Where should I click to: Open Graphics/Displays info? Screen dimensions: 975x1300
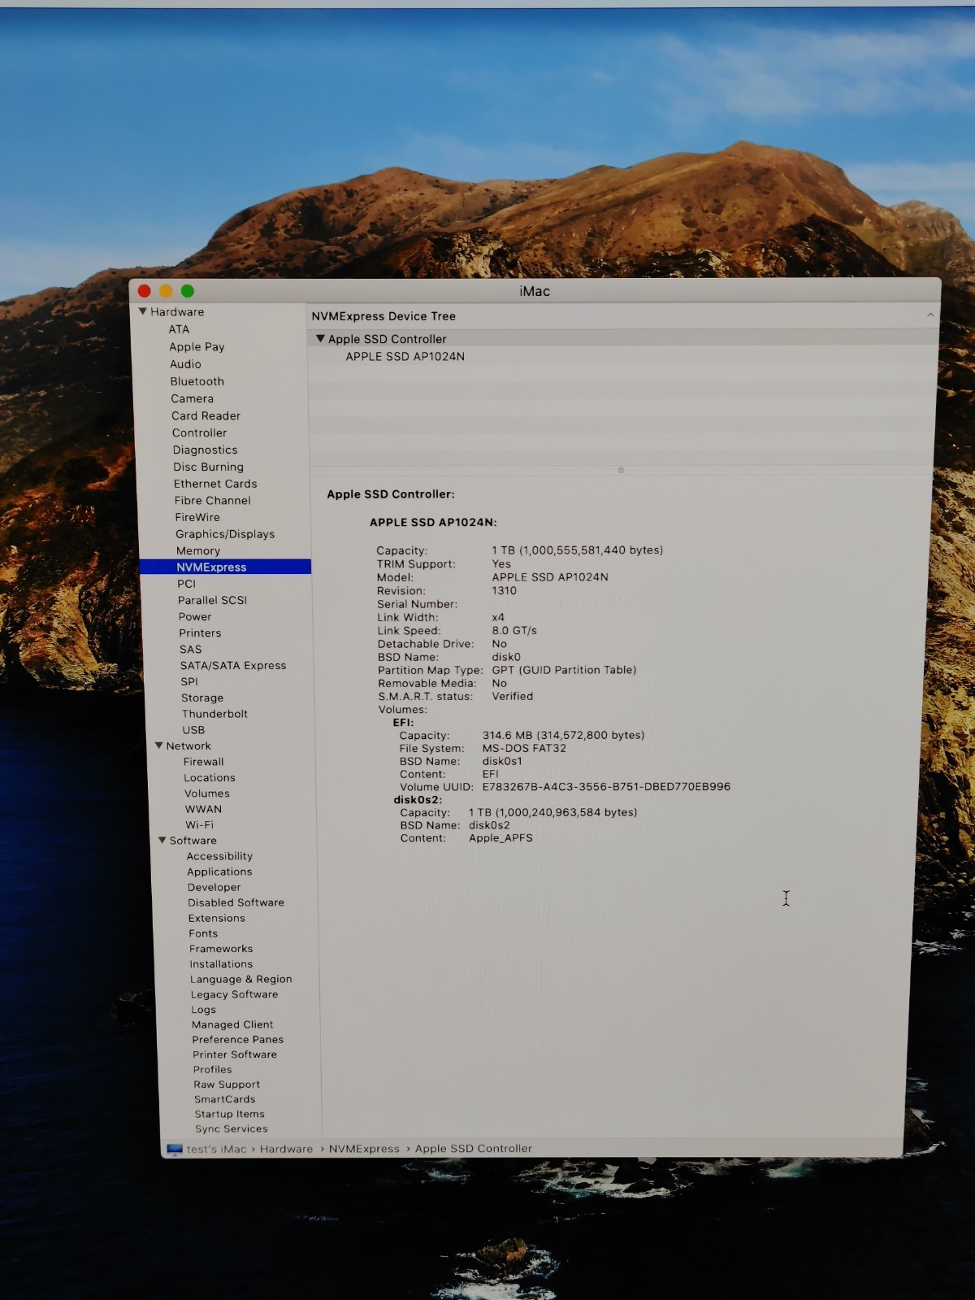225,534
